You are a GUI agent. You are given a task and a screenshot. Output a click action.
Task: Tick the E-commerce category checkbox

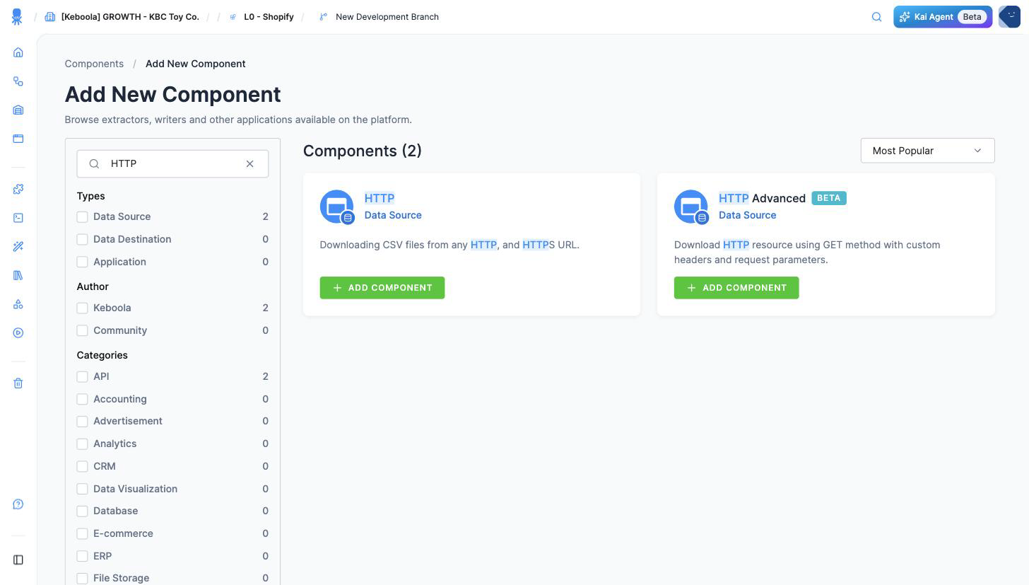click(x=83, y=534)
